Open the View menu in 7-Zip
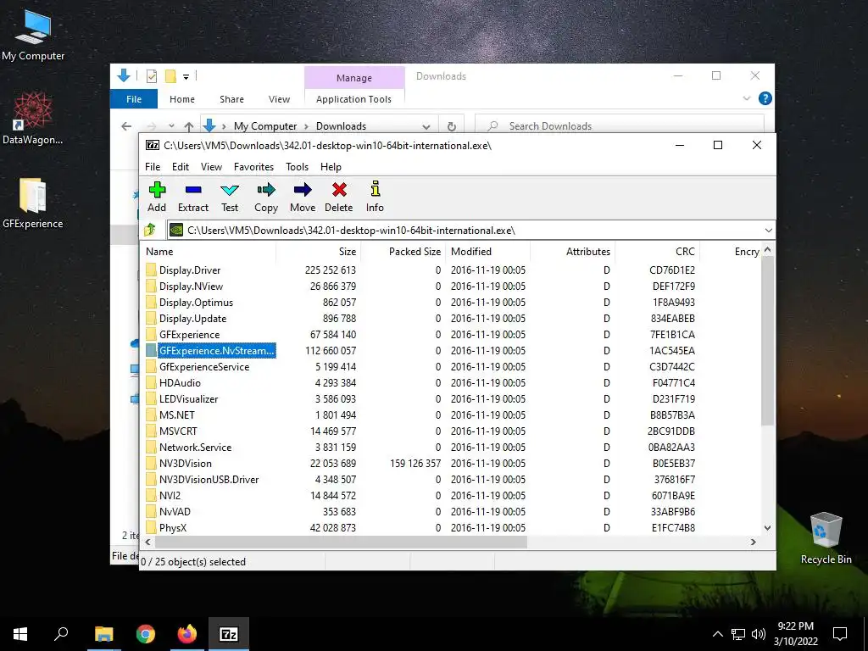The height and width of the screenshot is (651, 868). pyautogui.click(x=211, y=167)
